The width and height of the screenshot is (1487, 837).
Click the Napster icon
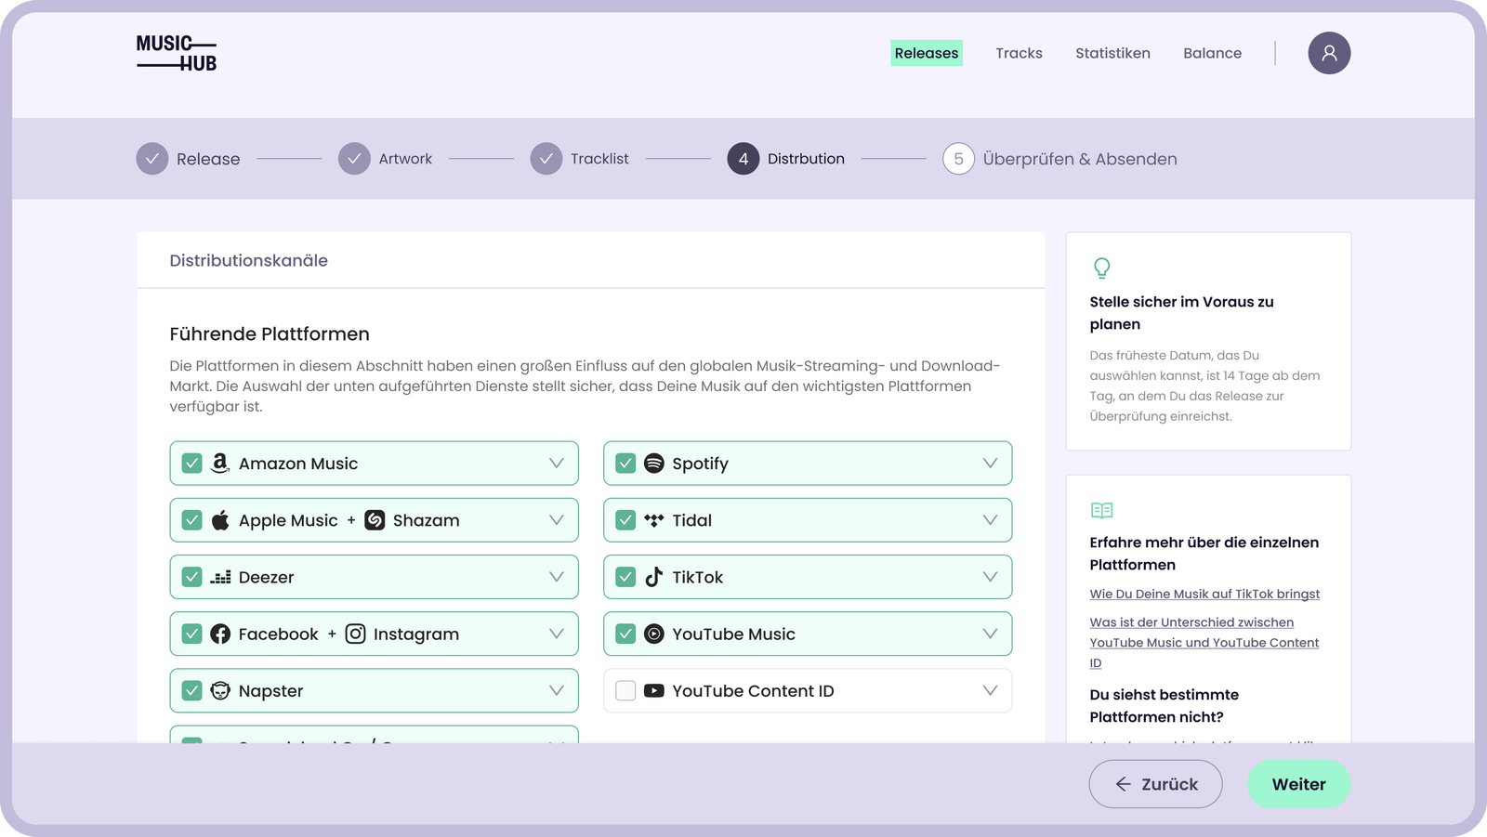coord(219,690)
